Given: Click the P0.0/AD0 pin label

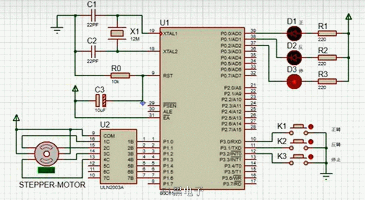Looking at the screenshot, I should pos(231,33).
